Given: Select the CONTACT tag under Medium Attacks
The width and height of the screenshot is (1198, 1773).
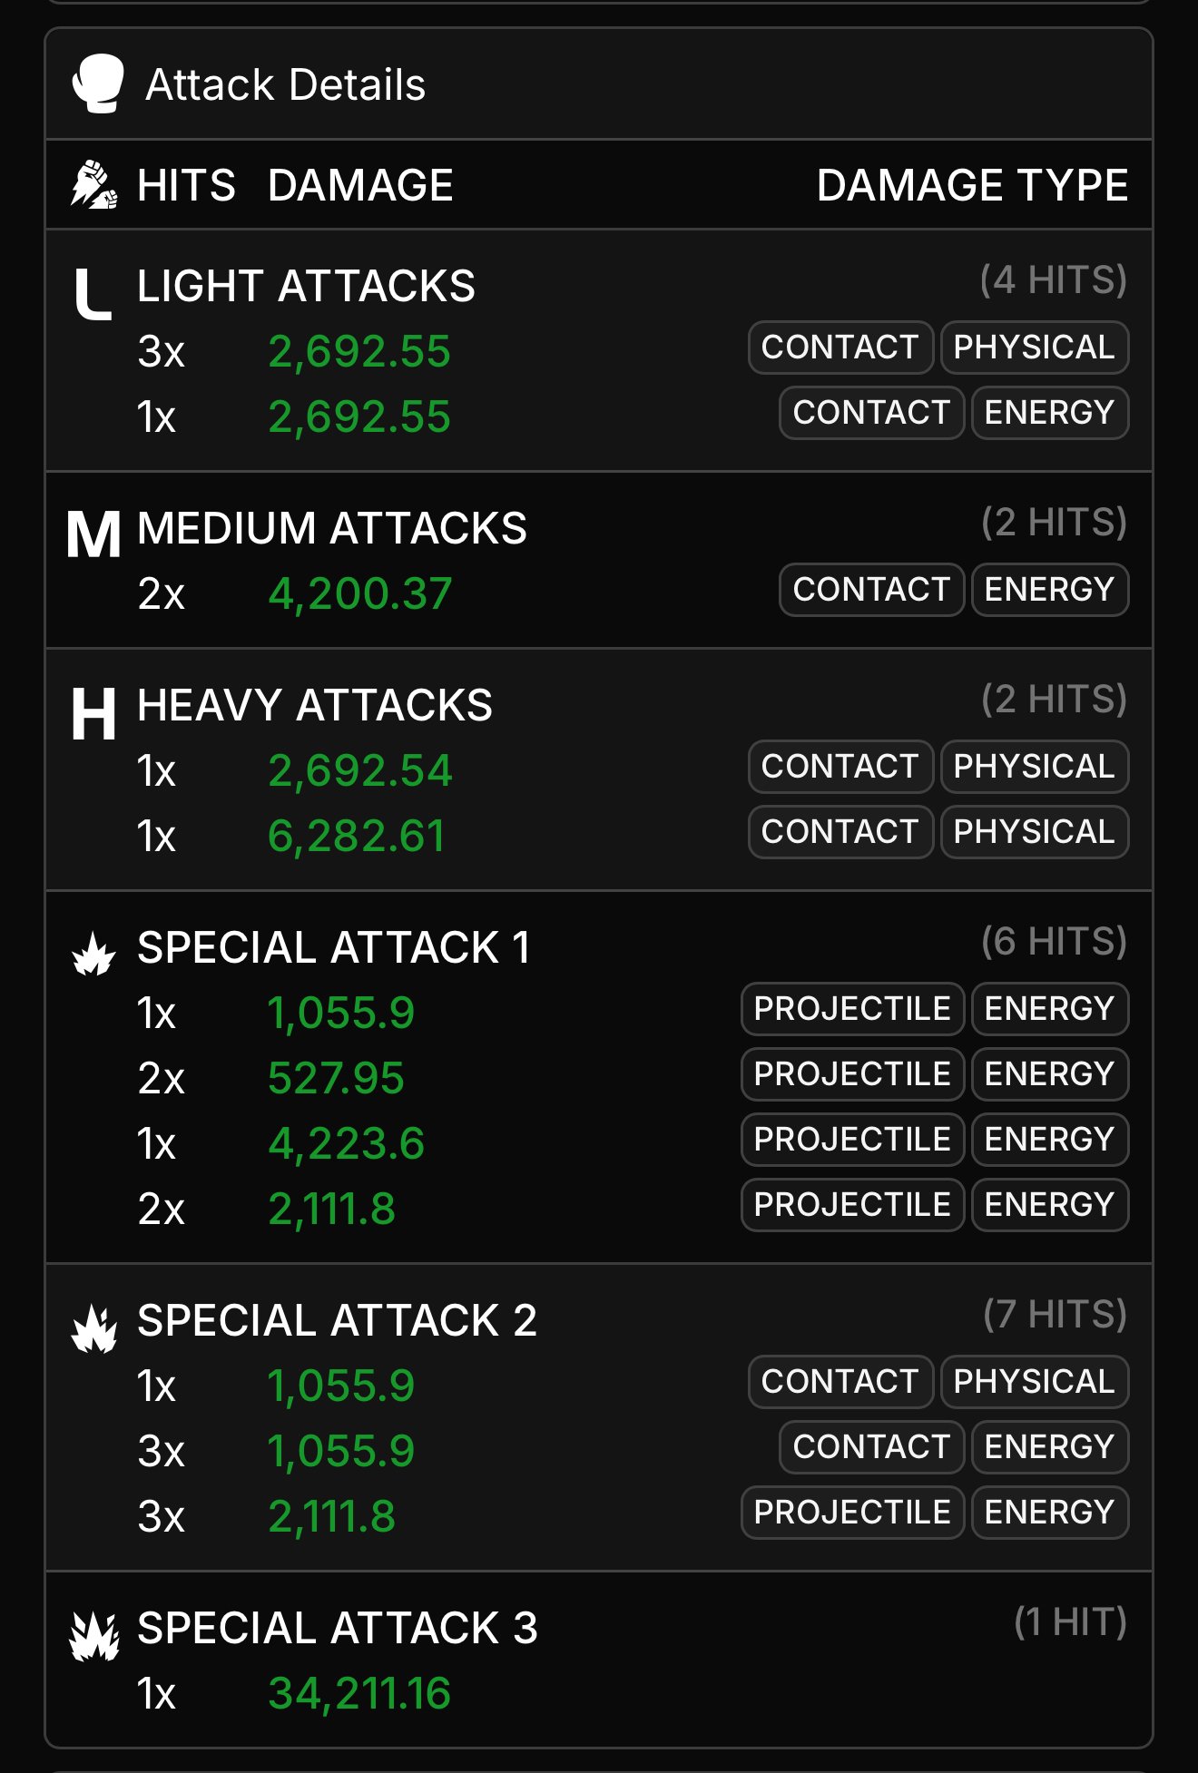Looking at the screenshot, I should click(871, 590).
